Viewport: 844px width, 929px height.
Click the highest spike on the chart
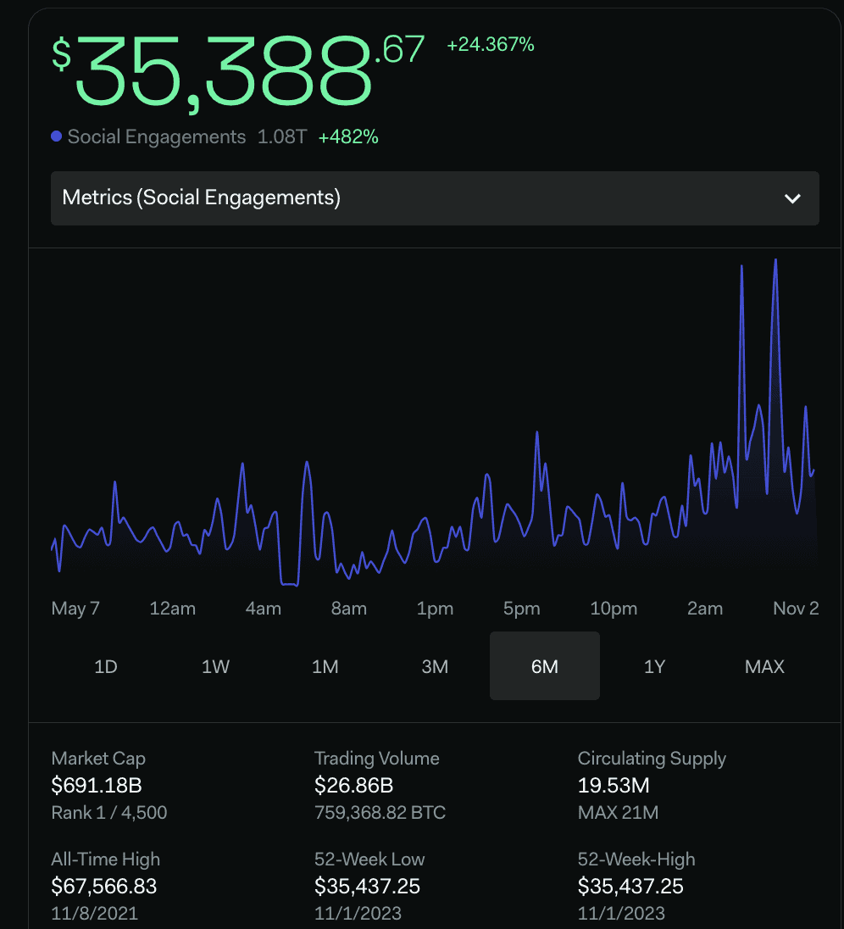coord(775,262)
